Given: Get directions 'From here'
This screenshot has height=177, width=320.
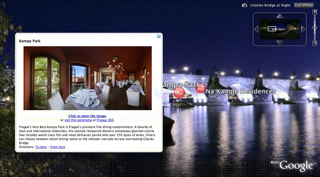Looking at the screenshot, I should (57, 147).
